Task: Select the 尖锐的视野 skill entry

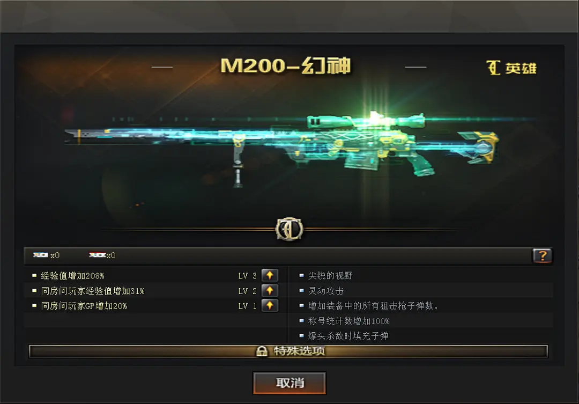Action: (x=330, y=276)
